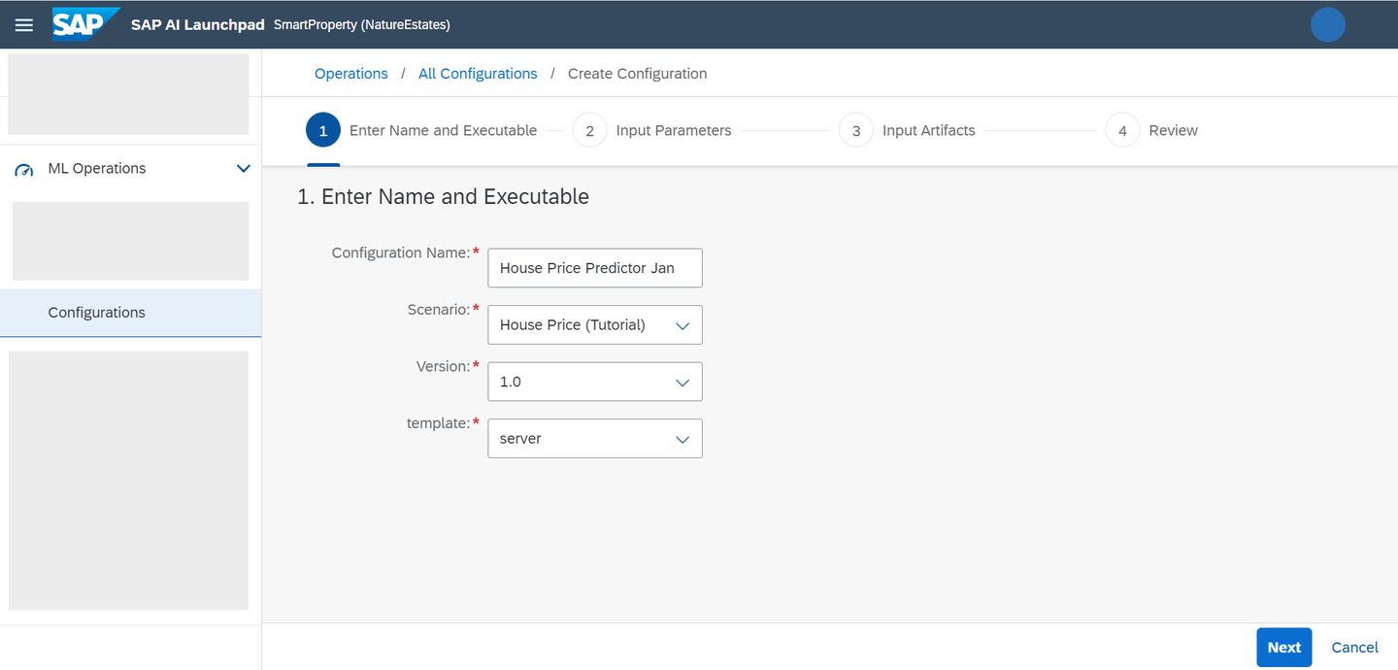The image size is (1398, 670).
Task: Open the template dropdown showing server
Action: (x=594, y=439)
